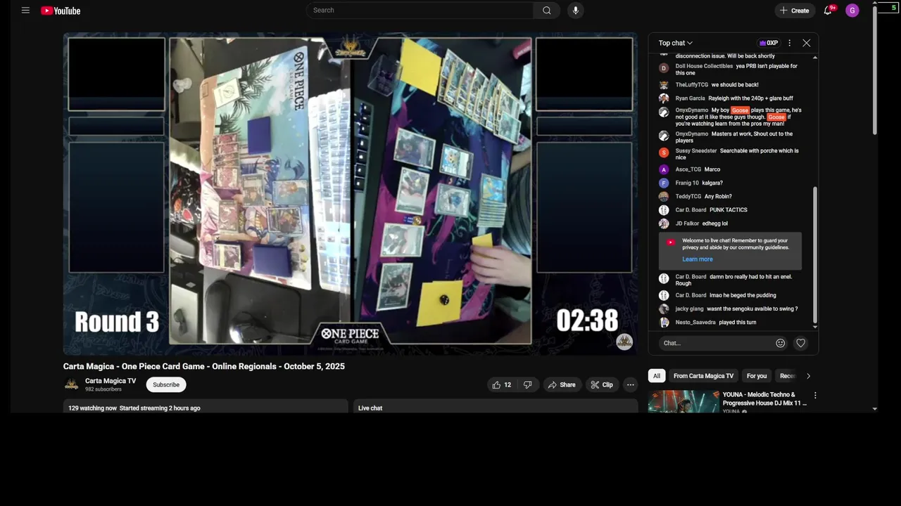Subscribe to Carta Magica TV
Viewport: 901px width, 506px height.
click(x=166, y=384)
